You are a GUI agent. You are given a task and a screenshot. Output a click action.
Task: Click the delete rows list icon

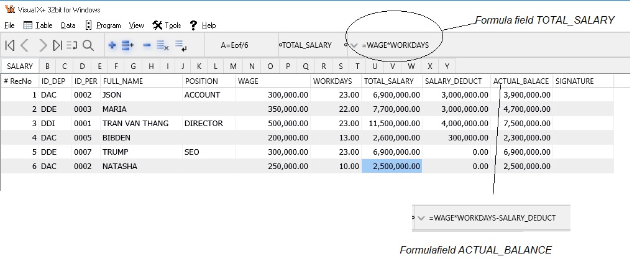tap(162, 45)
